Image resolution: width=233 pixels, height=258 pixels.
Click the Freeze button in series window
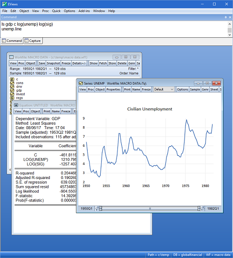146,89
